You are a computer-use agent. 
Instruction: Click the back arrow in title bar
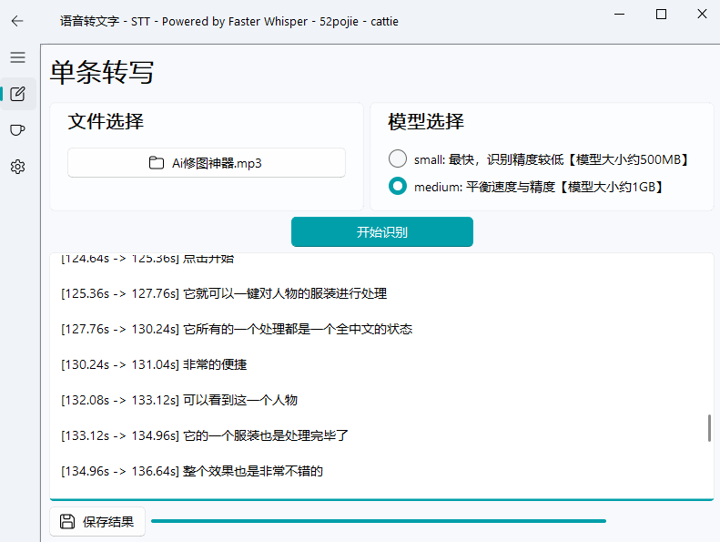17,20
